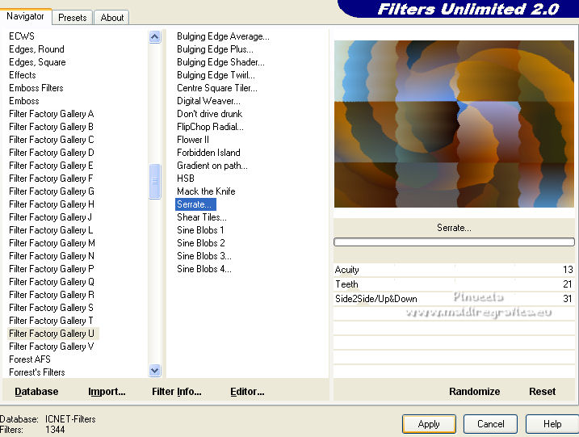Select the Forrest's Filters category
The image size is (579, 437).
click(x=37, y=372)
